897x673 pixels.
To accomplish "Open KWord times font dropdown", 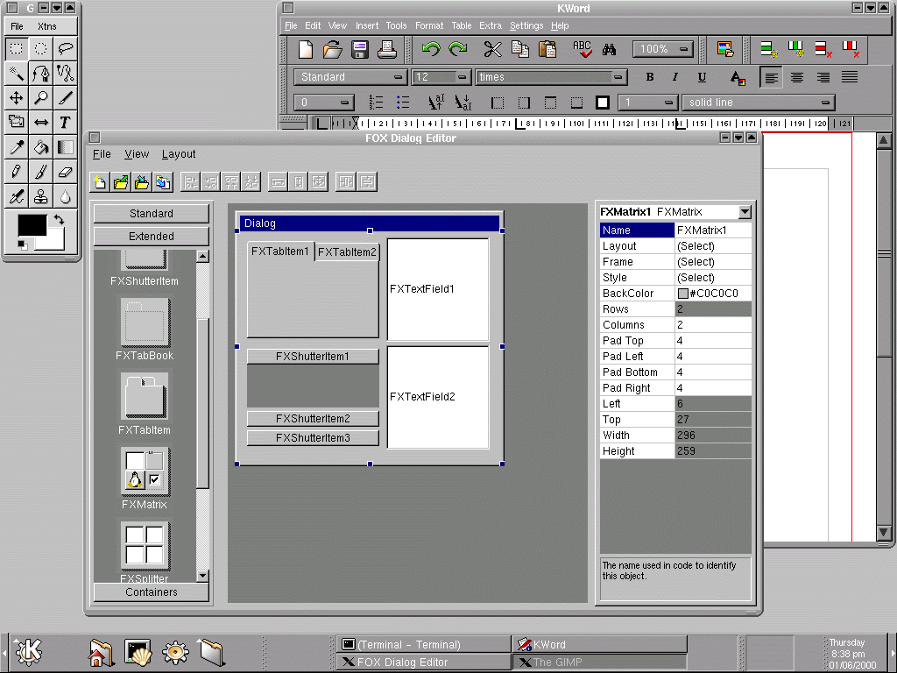I will pyautogui.click(x=551, y=77).
